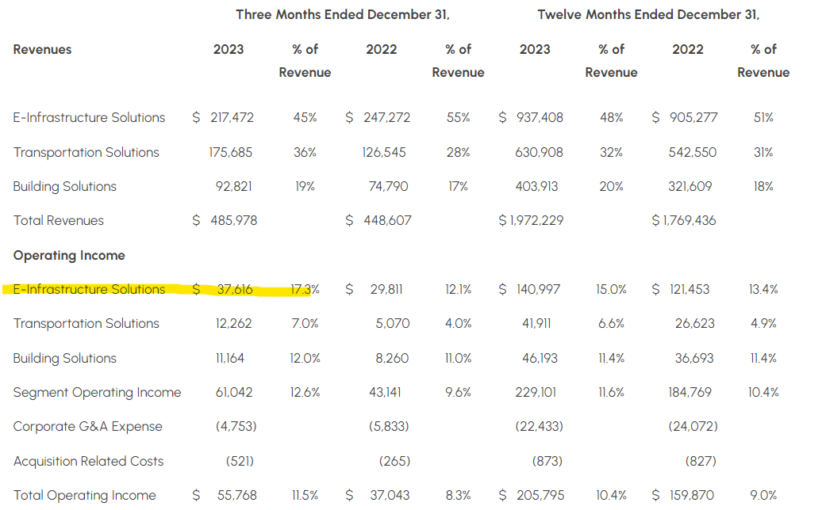Click the Three Months Ended December 31 header
This screenshot has height=510, width=826.
point(343,15)
